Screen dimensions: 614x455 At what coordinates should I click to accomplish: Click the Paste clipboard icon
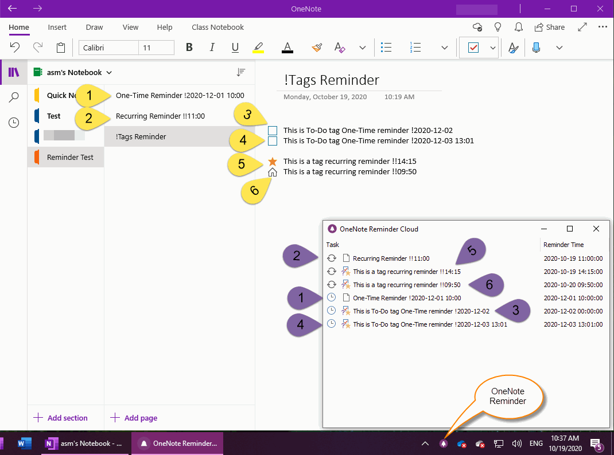[61, 48]
